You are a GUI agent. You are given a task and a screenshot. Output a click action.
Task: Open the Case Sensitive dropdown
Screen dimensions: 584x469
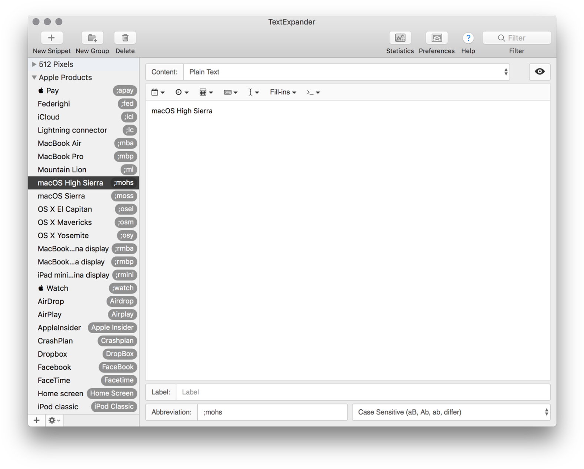click(x=451, y=412)
